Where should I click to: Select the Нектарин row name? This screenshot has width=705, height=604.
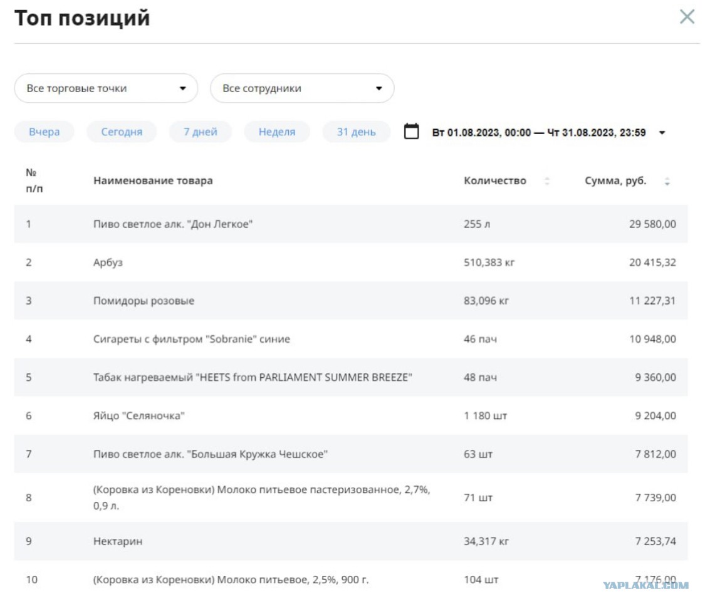point(118,541)
